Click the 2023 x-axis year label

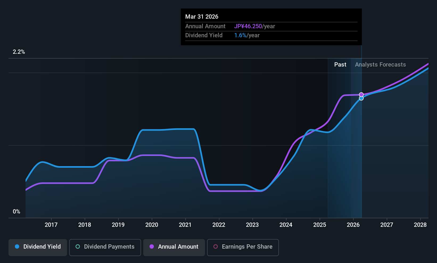252,225
